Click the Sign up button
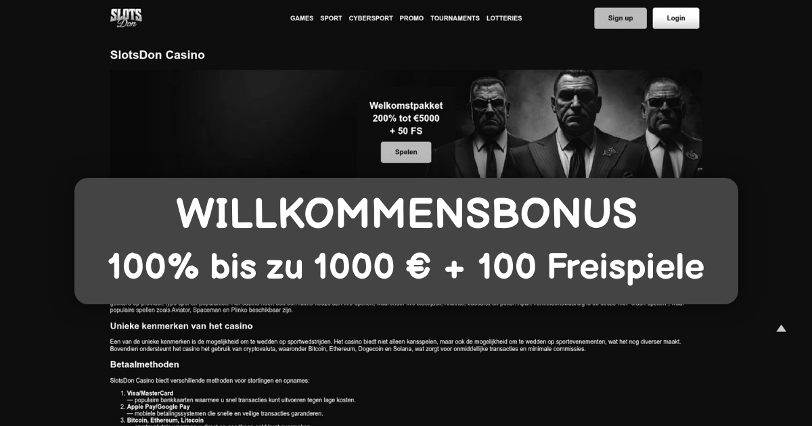This screenshot has height=426, width=812. [x=621, y=18]
